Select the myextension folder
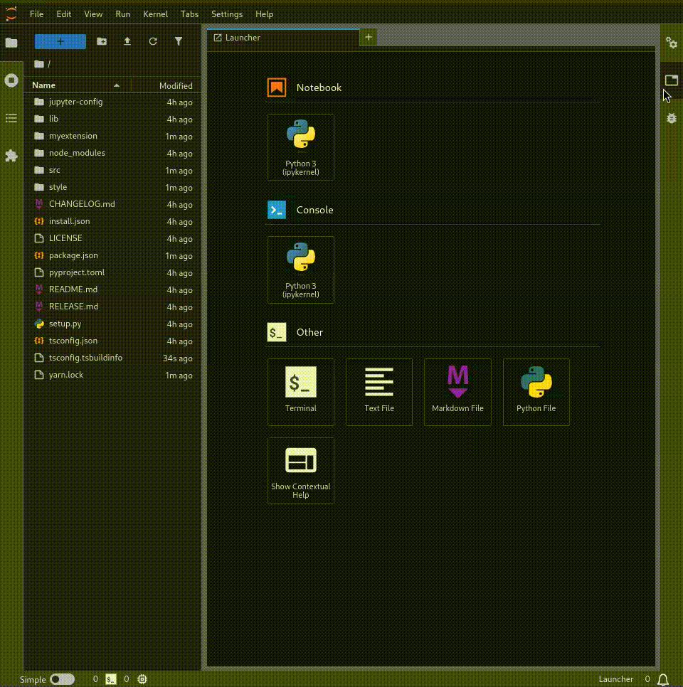Image resolution: width=683 pixels, height=687 pixels. (x=113, y=136)
